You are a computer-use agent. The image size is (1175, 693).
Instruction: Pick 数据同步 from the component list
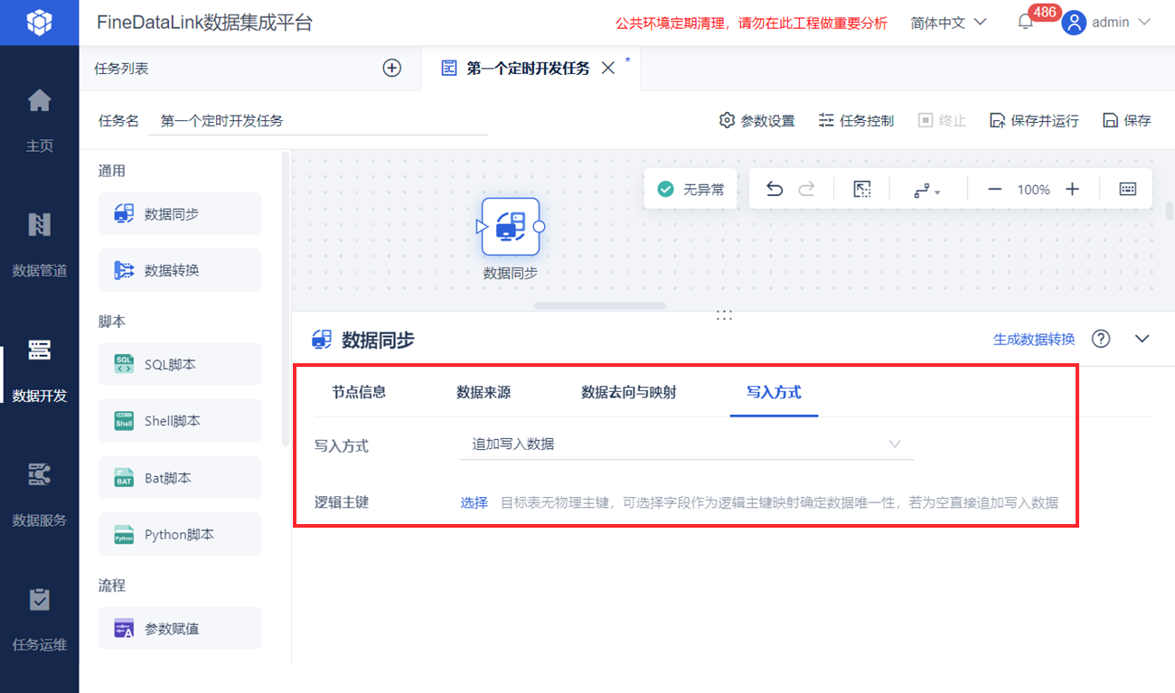click(x=180, y=214)
